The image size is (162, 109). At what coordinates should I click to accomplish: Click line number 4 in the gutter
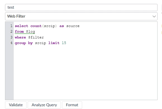[x=11, y=43]
